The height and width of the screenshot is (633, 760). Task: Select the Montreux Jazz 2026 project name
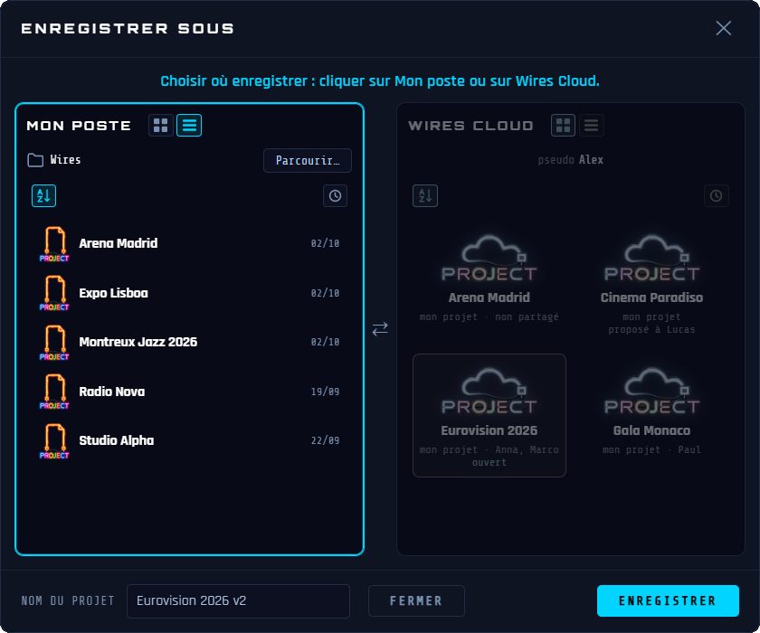tap(138, 342)
